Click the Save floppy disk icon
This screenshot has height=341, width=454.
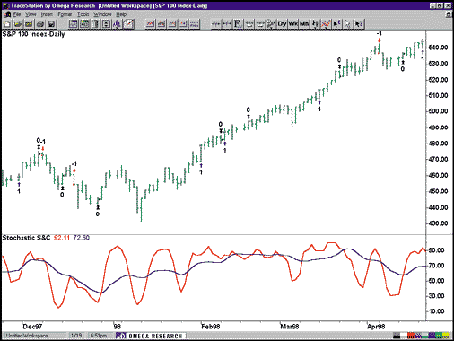51,24
